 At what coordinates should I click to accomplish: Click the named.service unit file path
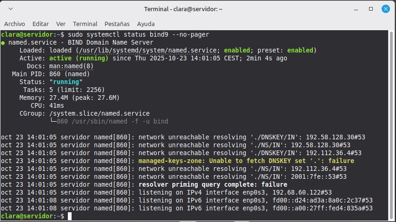pos(144,50)
